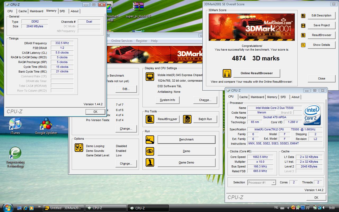This screenshot has height=212, width=339.
Task: Click the Online ResultBrowser globe icon
Action: [227, 73]
